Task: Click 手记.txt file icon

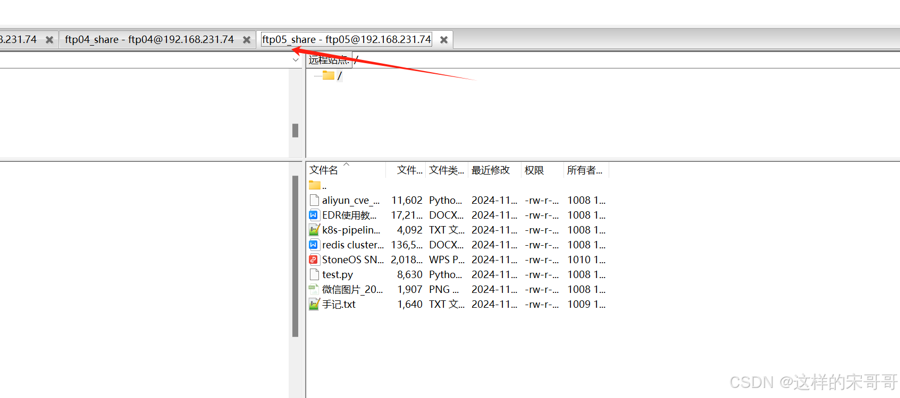Action: 314,304
